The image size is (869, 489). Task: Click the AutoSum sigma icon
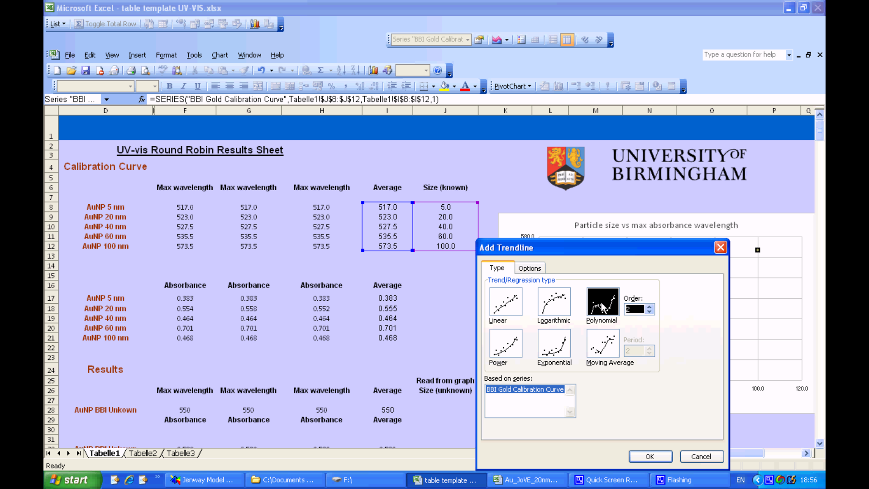321,70
